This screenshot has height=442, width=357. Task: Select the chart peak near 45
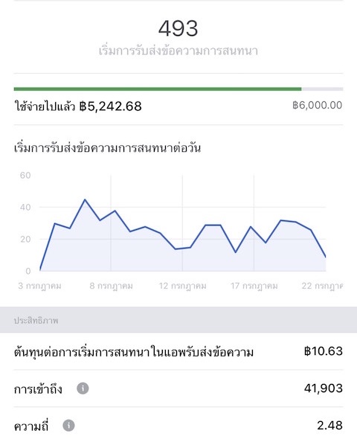(x=85, y=200)
